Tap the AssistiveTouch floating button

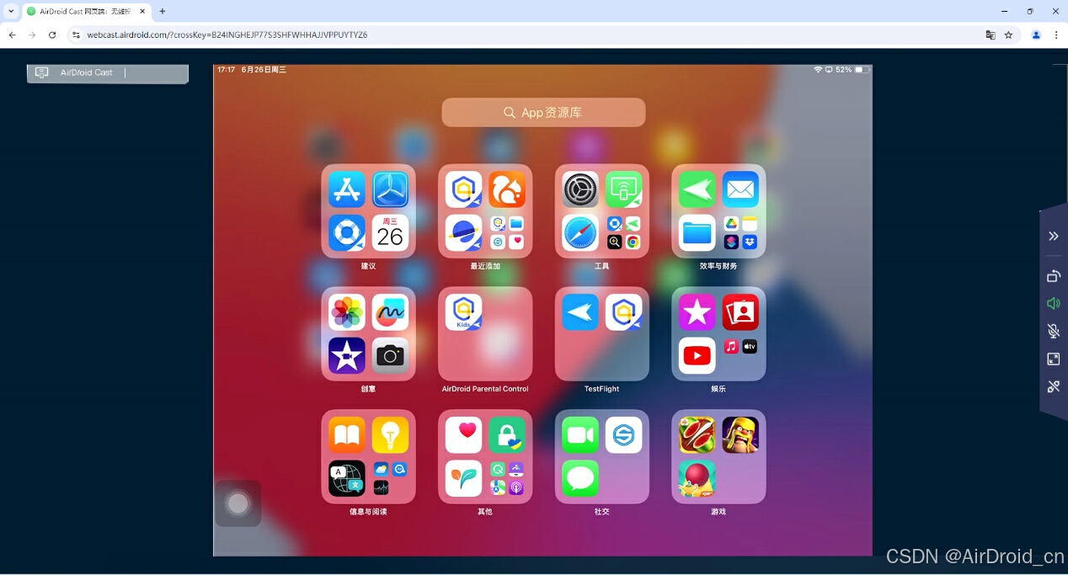(238, 503)
